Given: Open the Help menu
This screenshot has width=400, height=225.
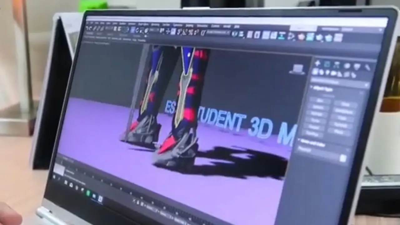Looking at the screenshot, I should tap(237, 26).
